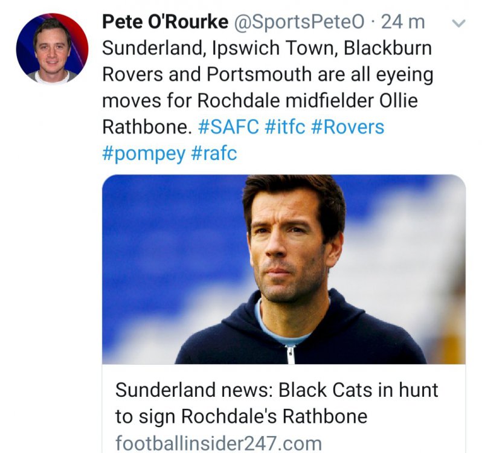This screenshot has width=482, height=453.
Task: Open Pete O'Rourke's profile avatar
Action: [52, 48]
